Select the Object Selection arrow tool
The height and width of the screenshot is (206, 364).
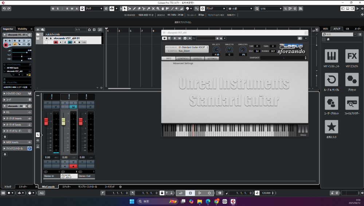(125, 9)
